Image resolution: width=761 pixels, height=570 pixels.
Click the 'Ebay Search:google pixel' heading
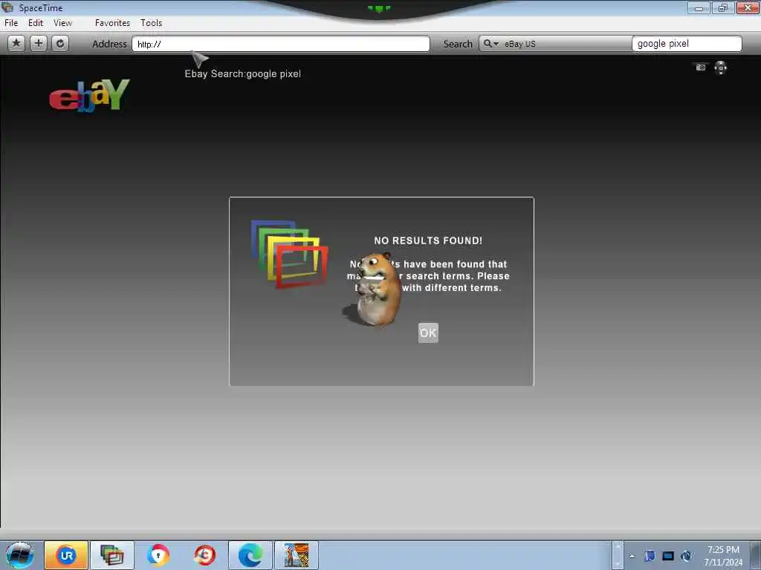click(243, 73)
